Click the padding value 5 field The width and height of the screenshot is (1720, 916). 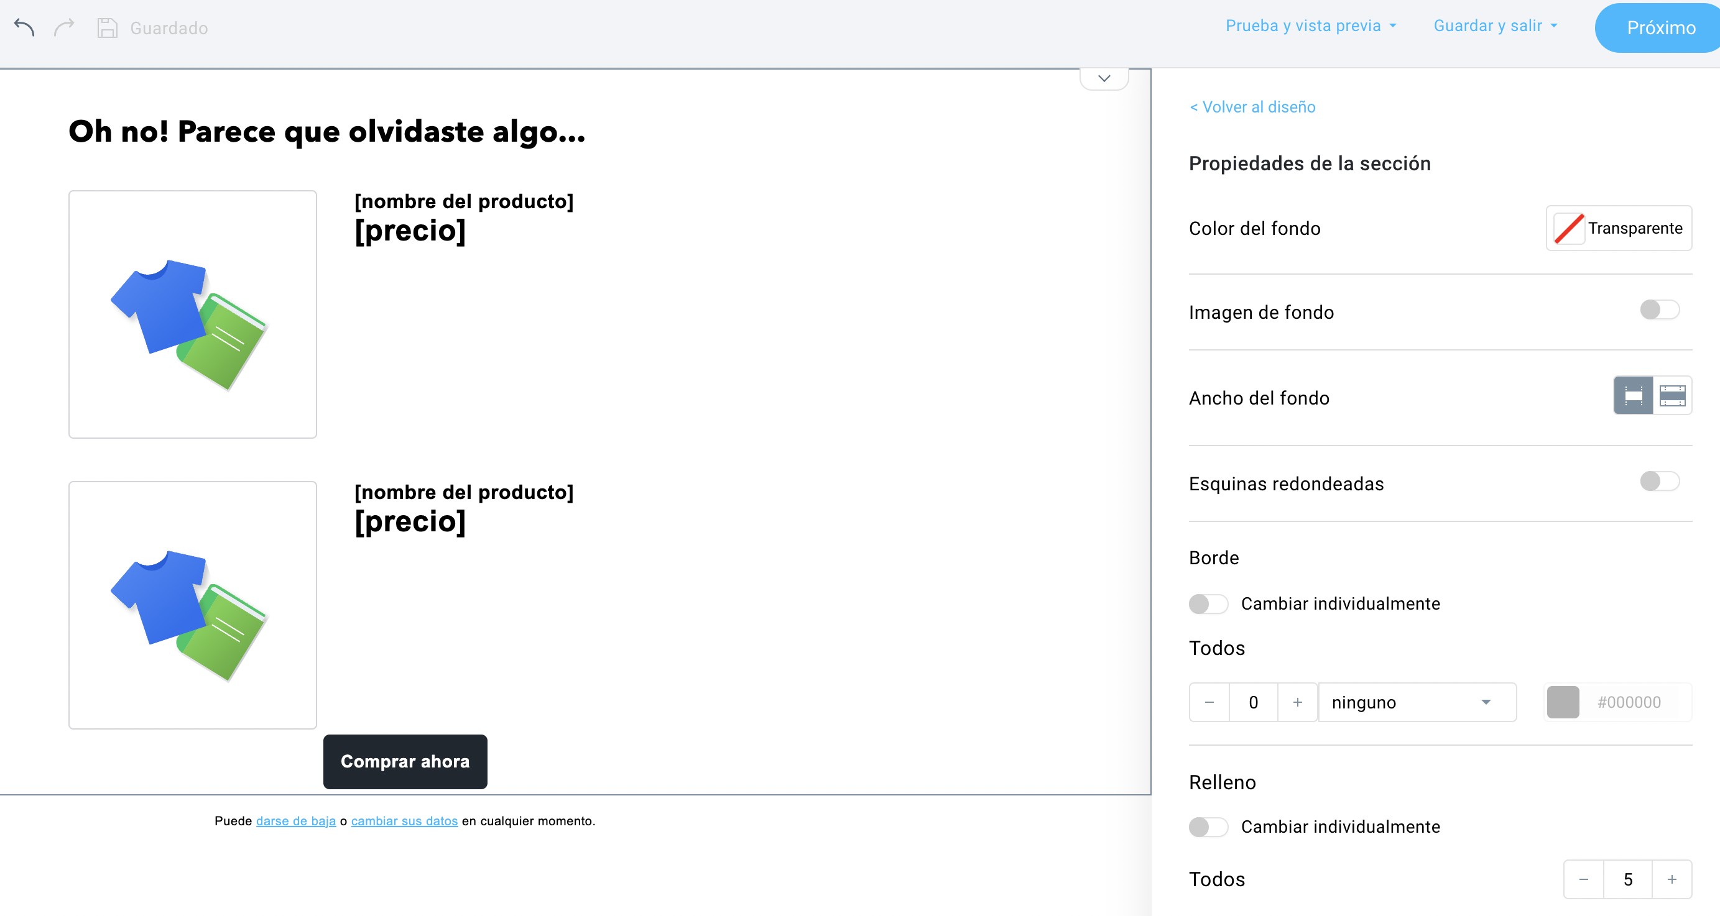coord(1628,879)
